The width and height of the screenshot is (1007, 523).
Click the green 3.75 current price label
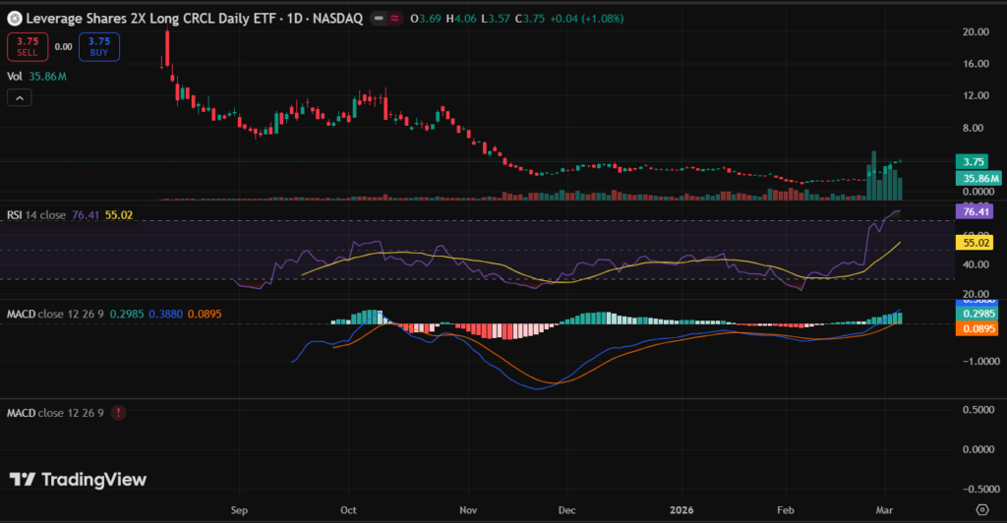point(977,162)
